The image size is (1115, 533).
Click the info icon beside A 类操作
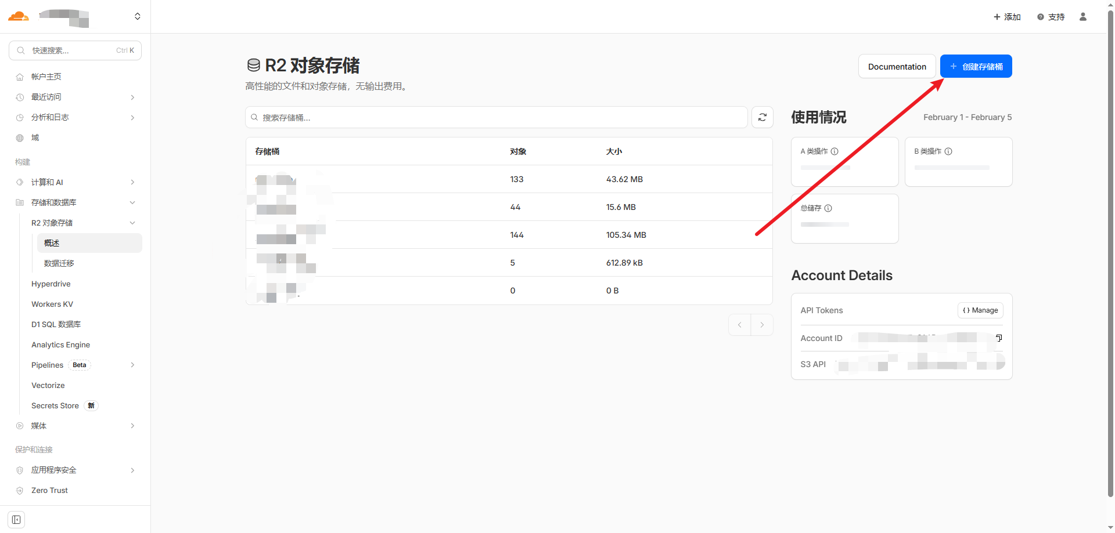pyautogui.click(x=835, y=151)
